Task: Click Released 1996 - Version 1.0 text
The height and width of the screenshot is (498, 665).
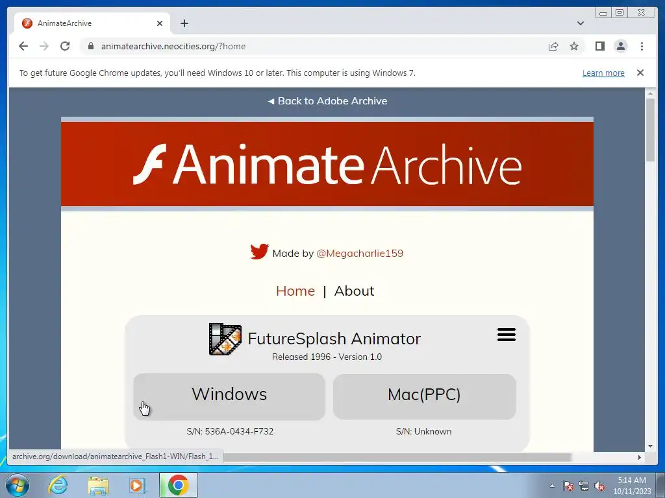Action: (327, 357)
